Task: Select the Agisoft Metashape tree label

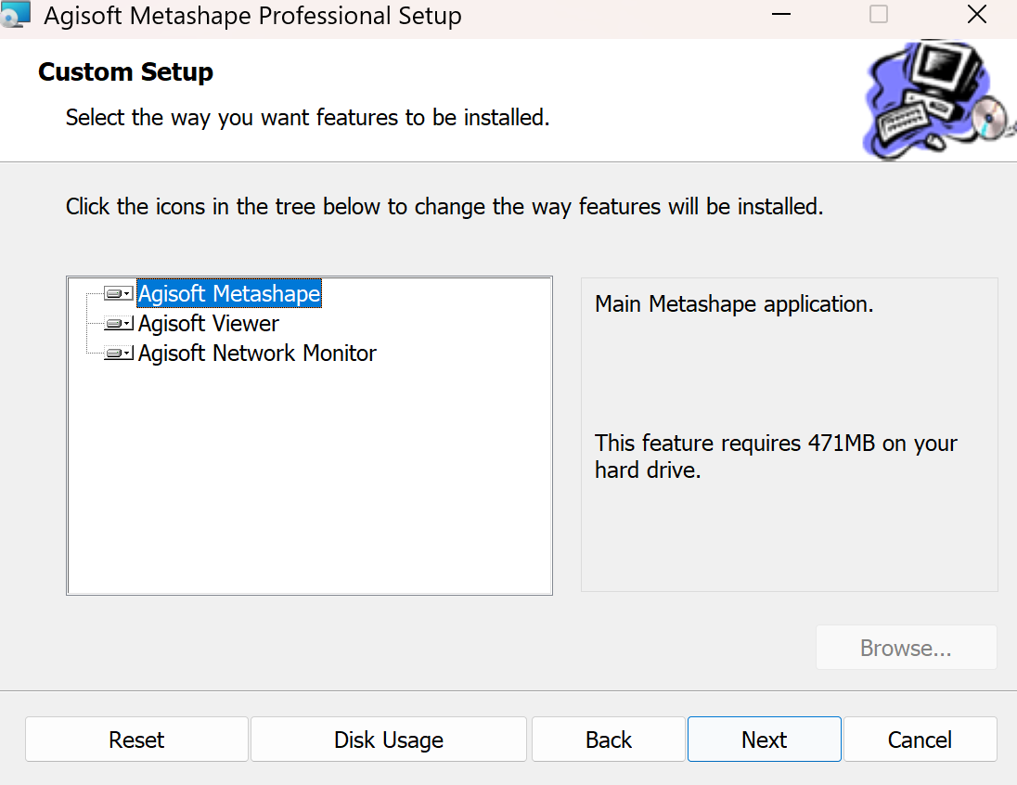Action: coord(229,294)
